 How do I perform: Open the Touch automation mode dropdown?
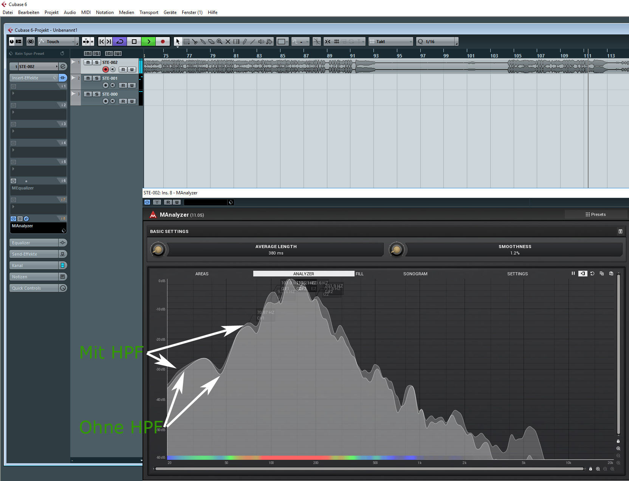click(x=58, y=42)
